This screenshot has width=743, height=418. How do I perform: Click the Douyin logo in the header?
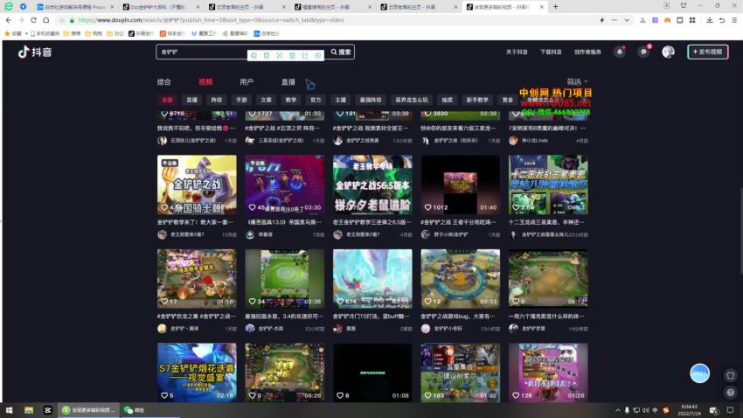[x=35, y=52]
